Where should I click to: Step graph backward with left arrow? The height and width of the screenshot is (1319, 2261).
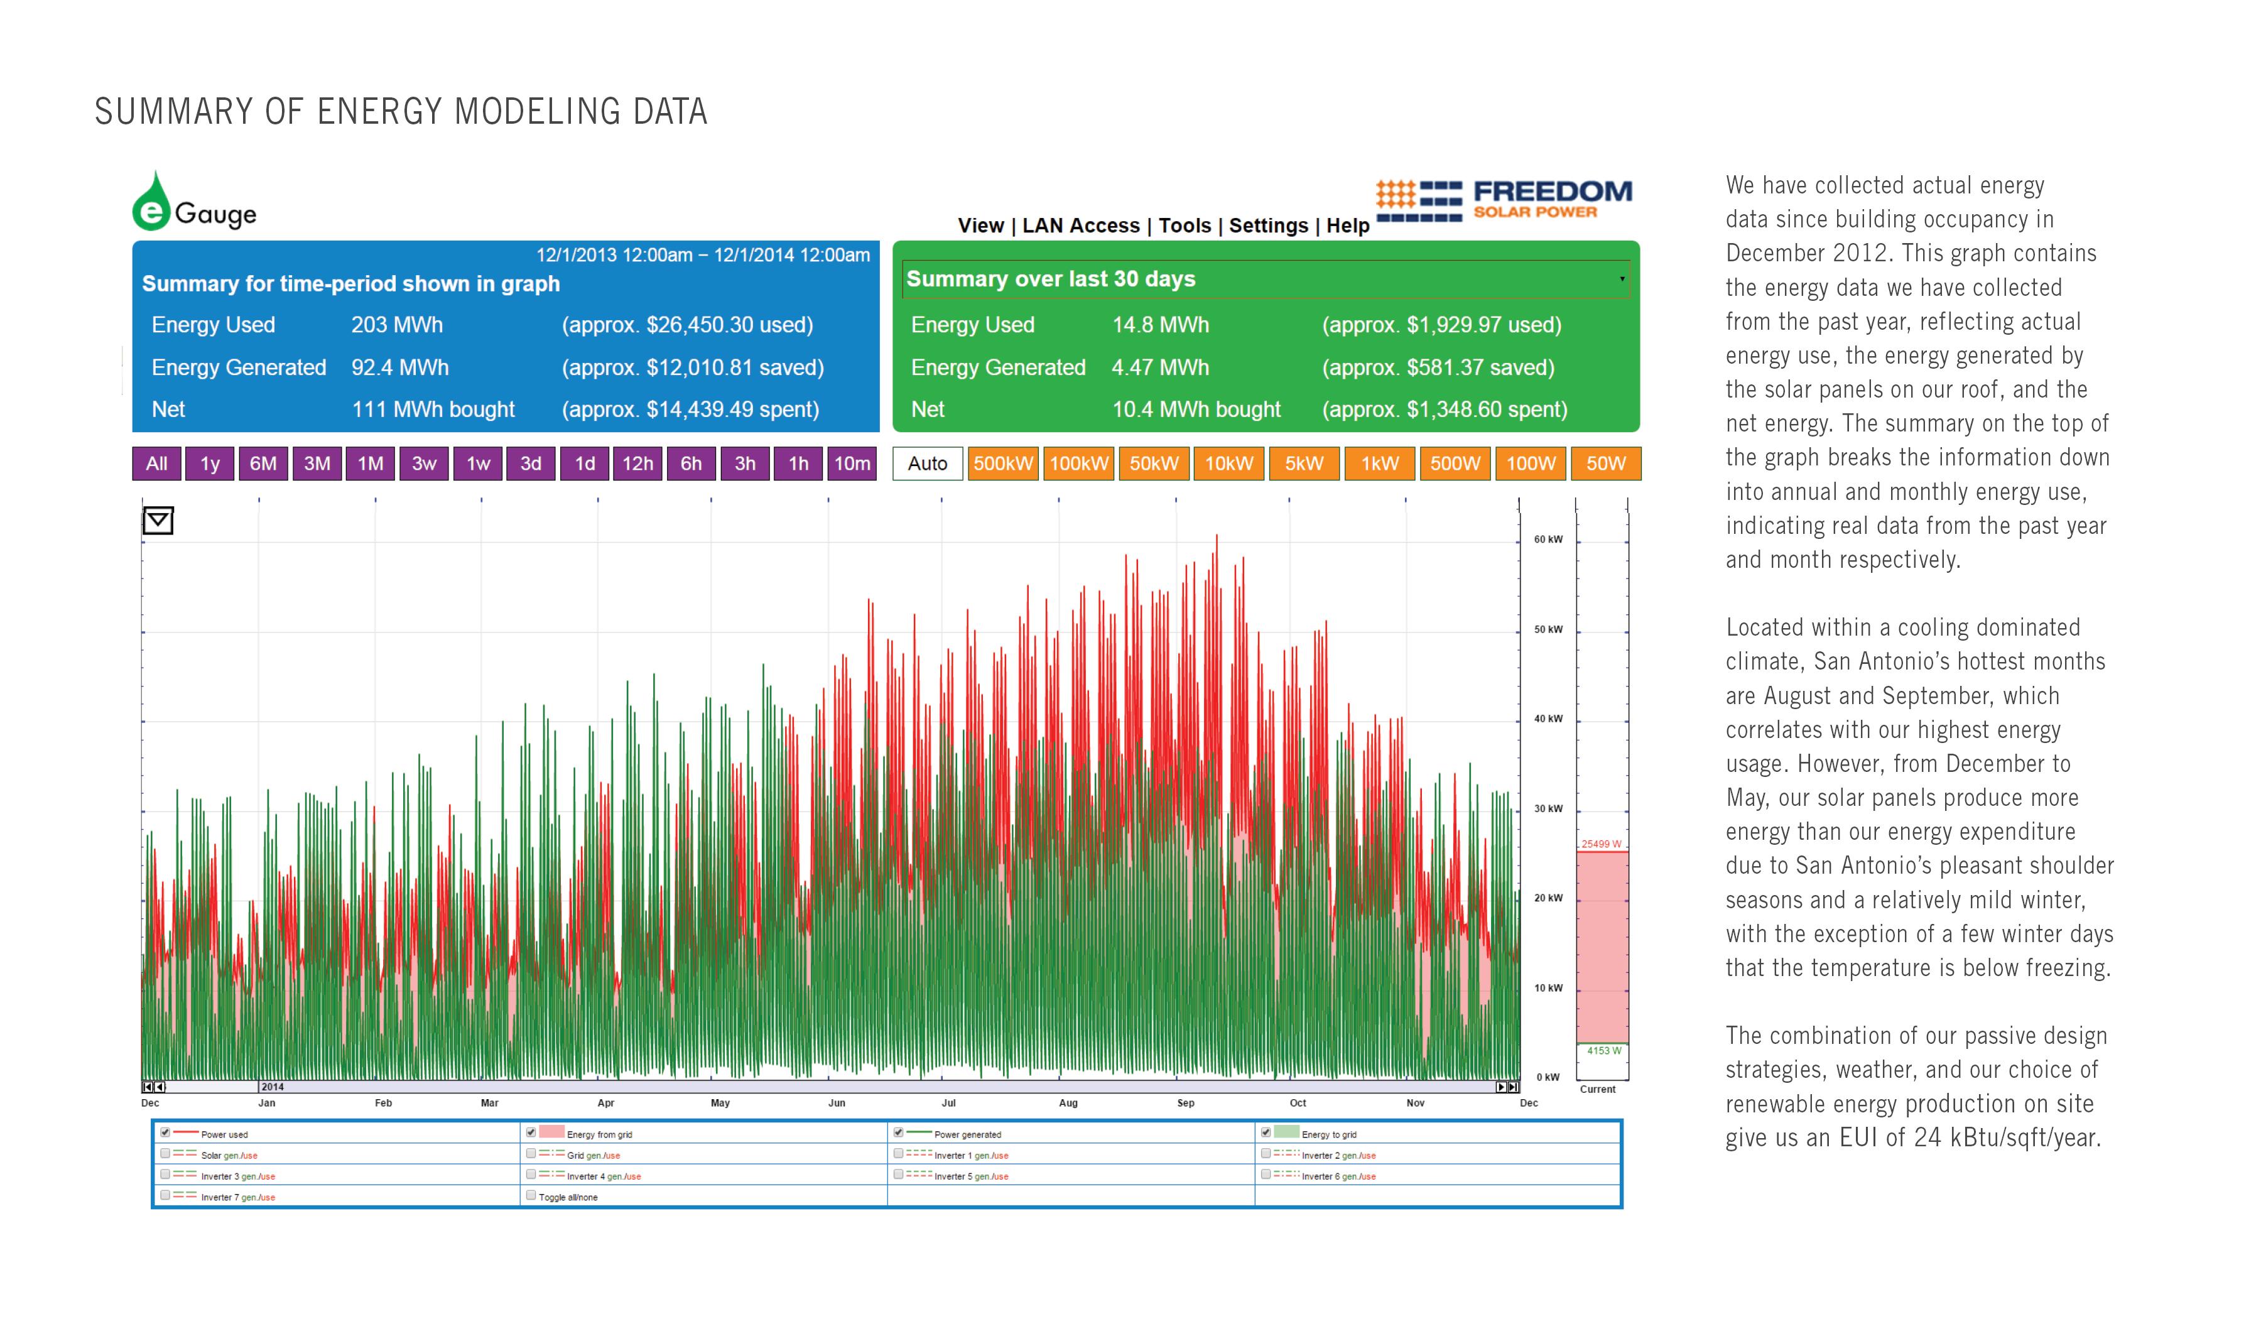(161, 1087)
